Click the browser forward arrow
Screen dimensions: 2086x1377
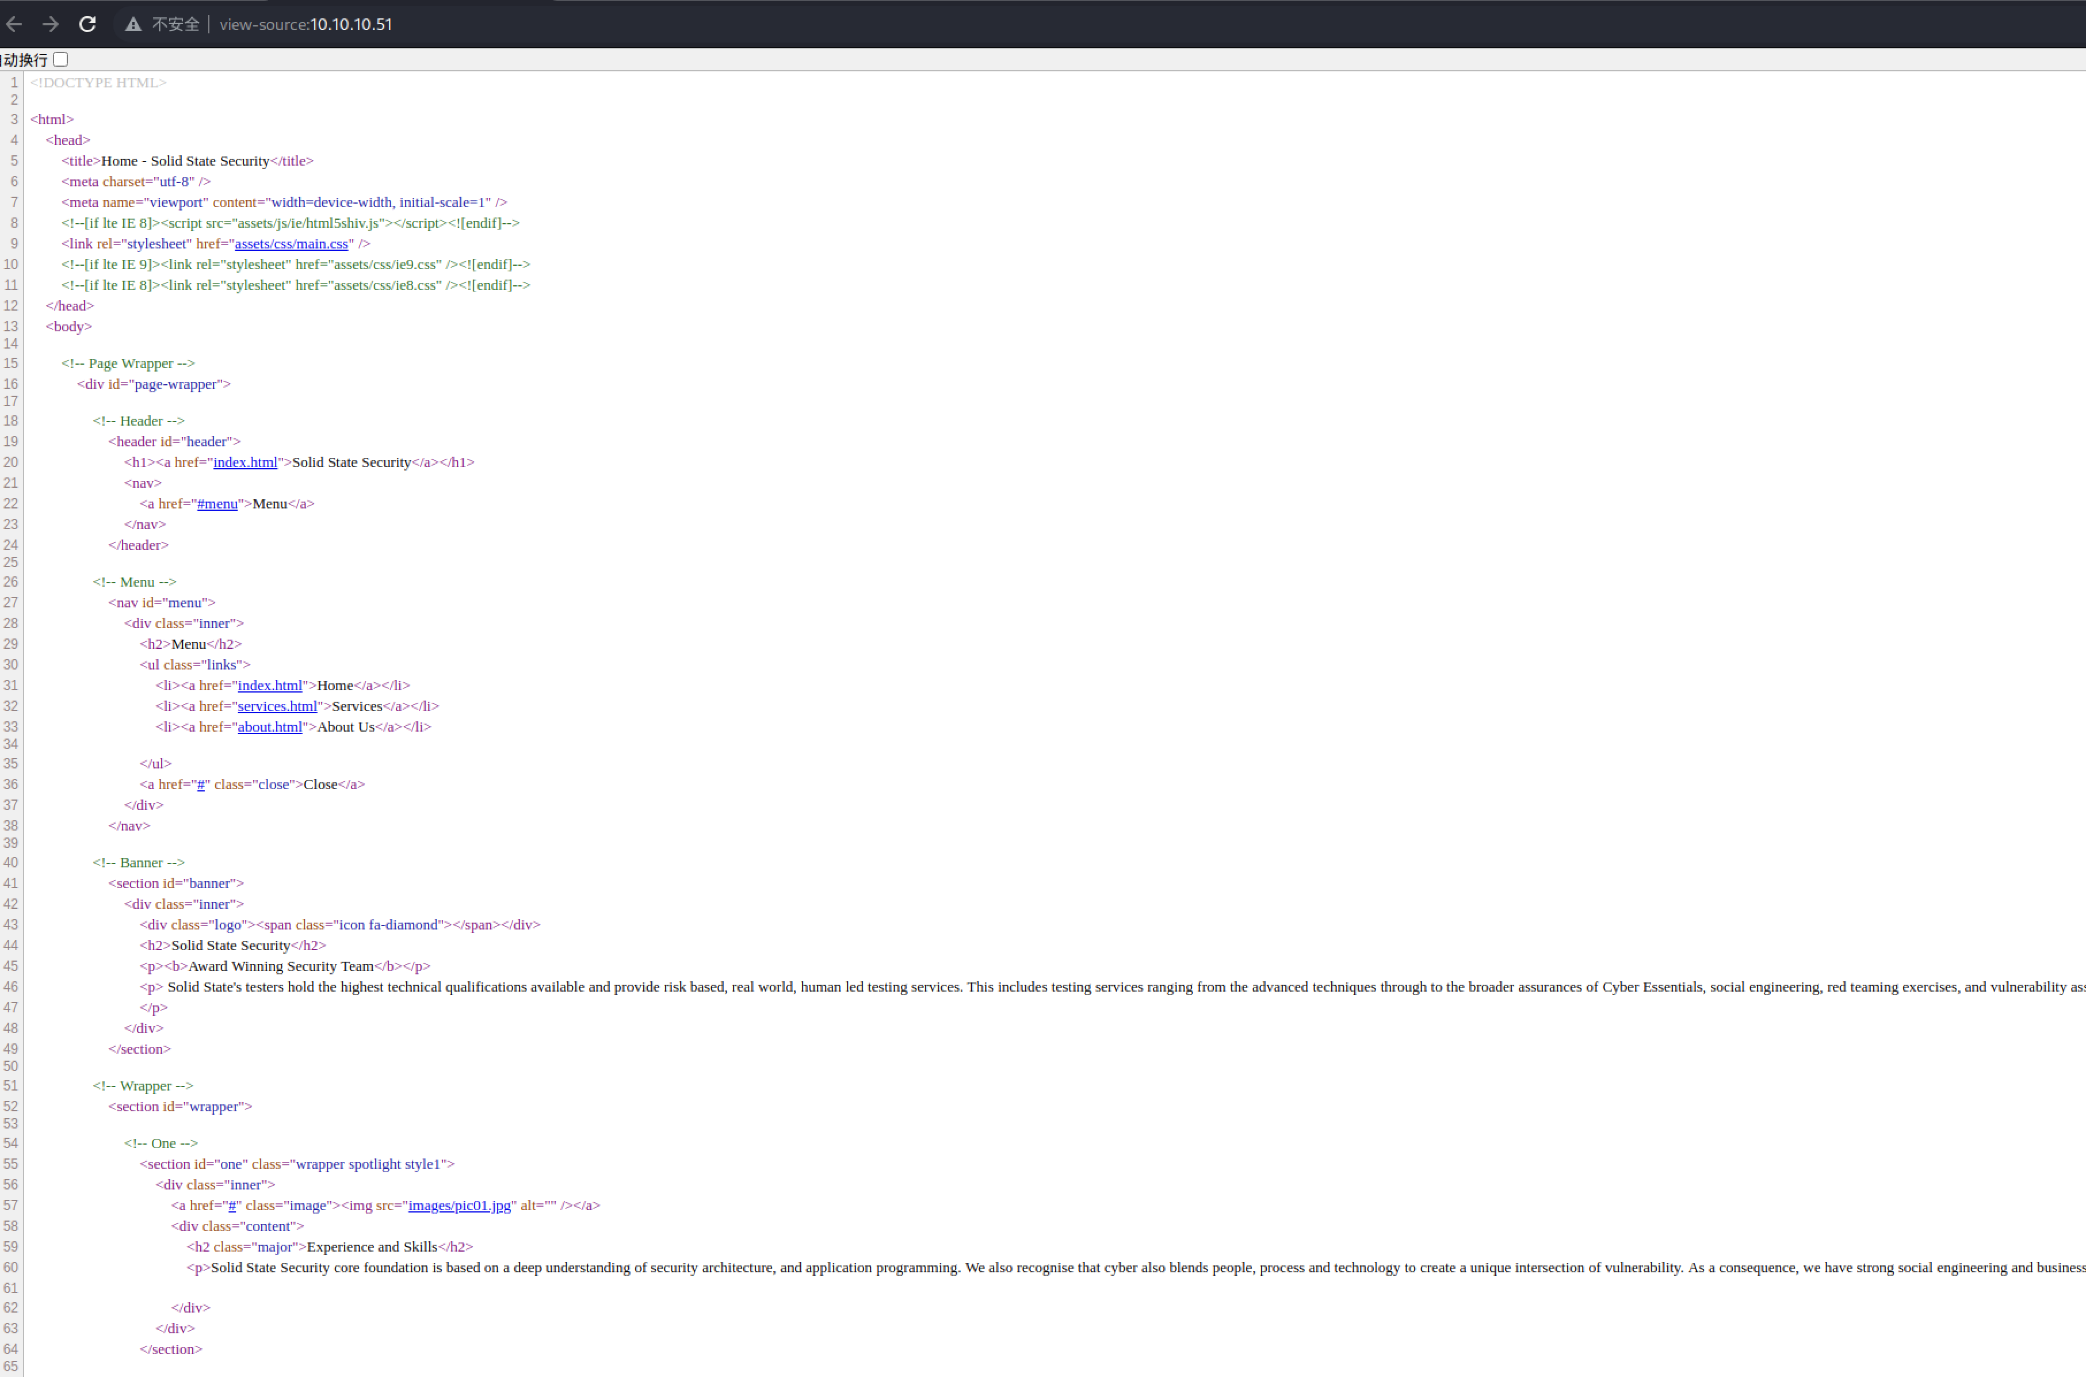[51, 25]
